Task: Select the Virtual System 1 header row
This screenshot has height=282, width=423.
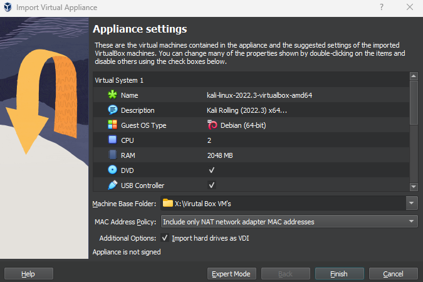Action: pos(251,80)
